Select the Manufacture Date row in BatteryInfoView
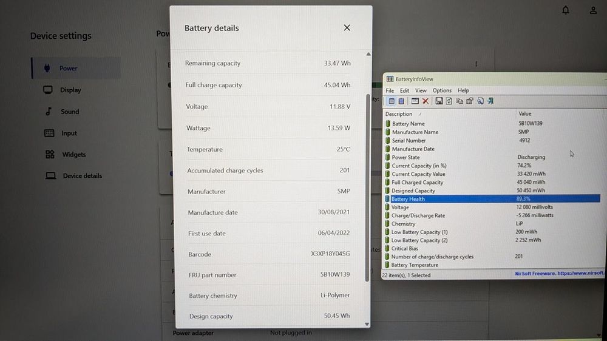 tap(492, 149)
